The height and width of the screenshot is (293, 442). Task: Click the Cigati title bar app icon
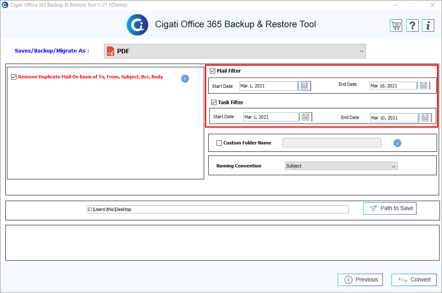5,5
